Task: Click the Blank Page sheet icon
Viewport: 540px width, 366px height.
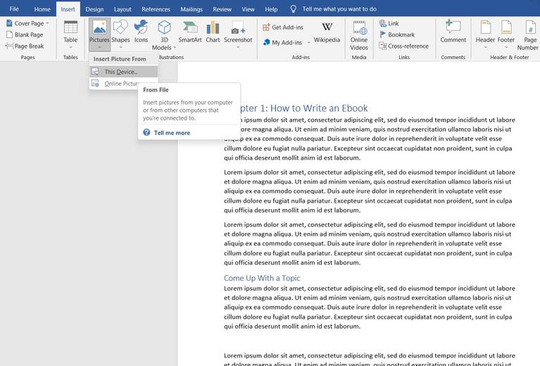Action: pyautogui.click(x=9, y=34)
